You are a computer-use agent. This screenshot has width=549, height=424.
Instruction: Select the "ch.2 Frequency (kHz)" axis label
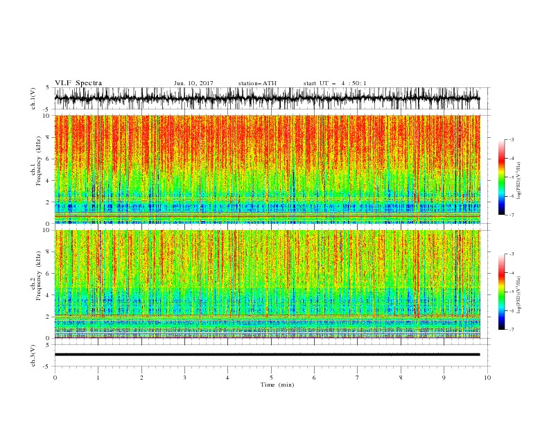click(x=35, y=276)
